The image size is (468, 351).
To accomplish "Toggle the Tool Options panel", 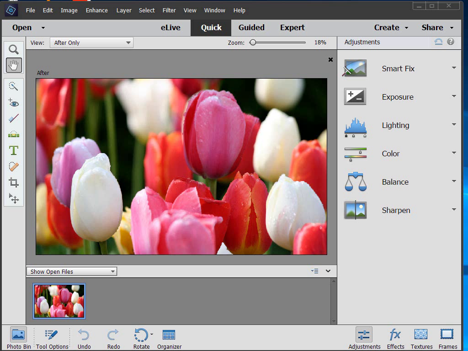I will point(52,338).
